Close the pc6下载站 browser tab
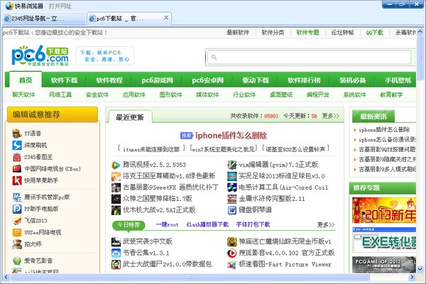 coord(166,18)
